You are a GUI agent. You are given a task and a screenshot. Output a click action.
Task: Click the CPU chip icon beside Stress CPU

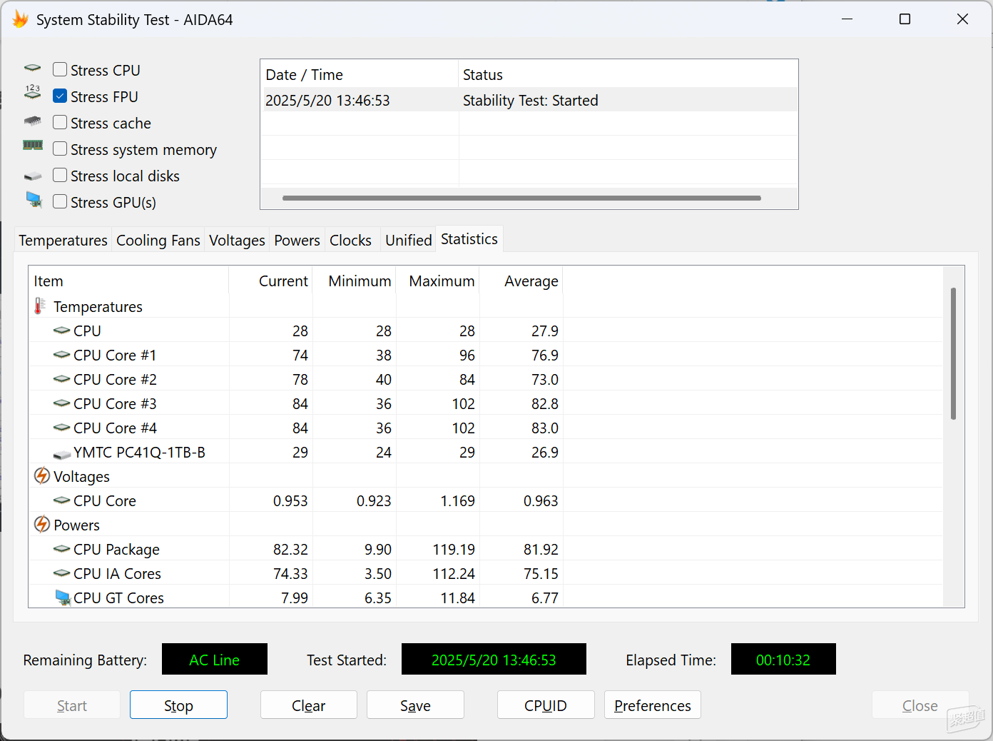(x=33, y=69)
